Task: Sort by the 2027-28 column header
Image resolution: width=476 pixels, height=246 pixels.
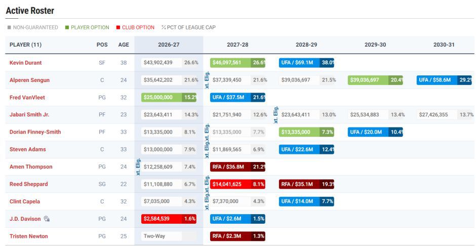Action: [237, 45]
